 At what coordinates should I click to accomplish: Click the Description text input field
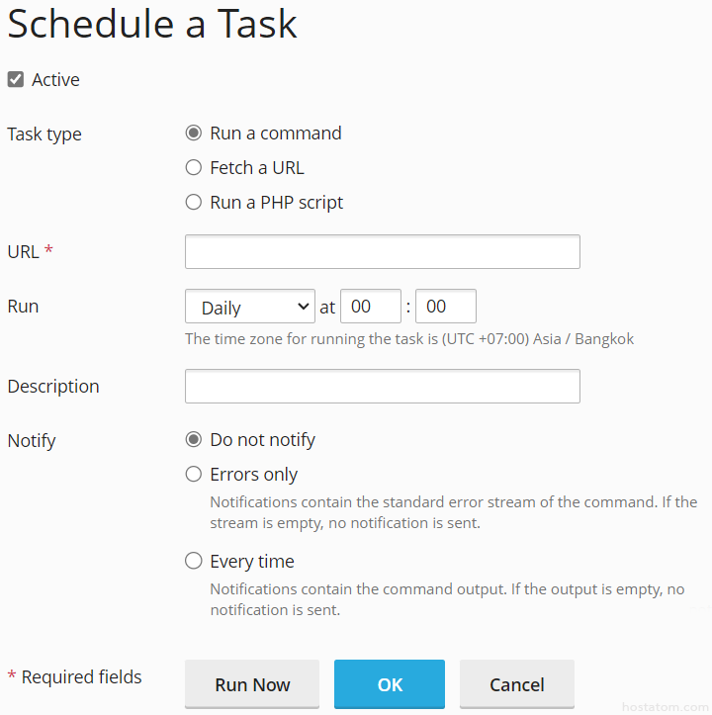[382, 387]
